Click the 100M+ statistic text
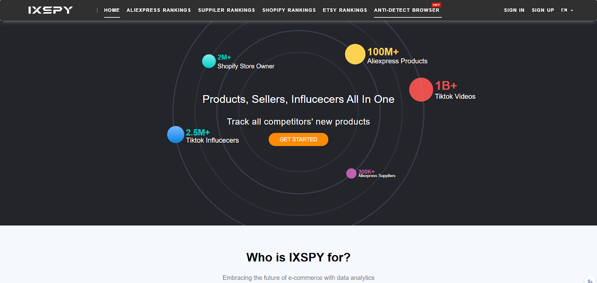 coord(383,52)
